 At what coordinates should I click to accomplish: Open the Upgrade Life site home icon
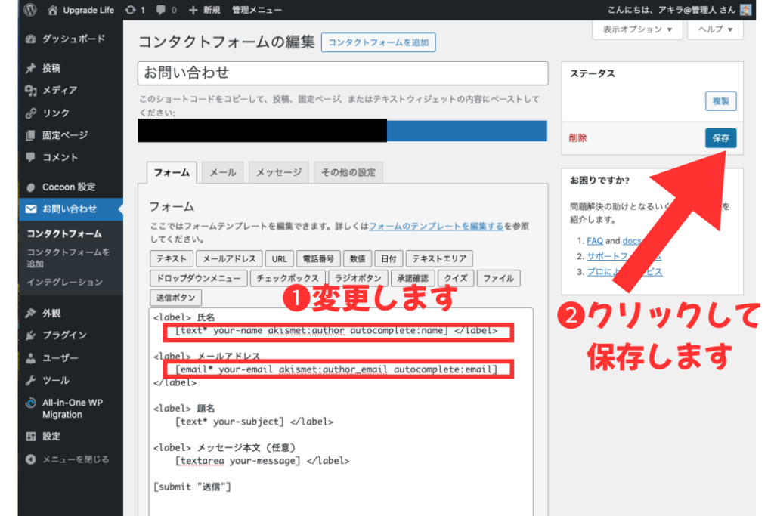pos(53,10)
